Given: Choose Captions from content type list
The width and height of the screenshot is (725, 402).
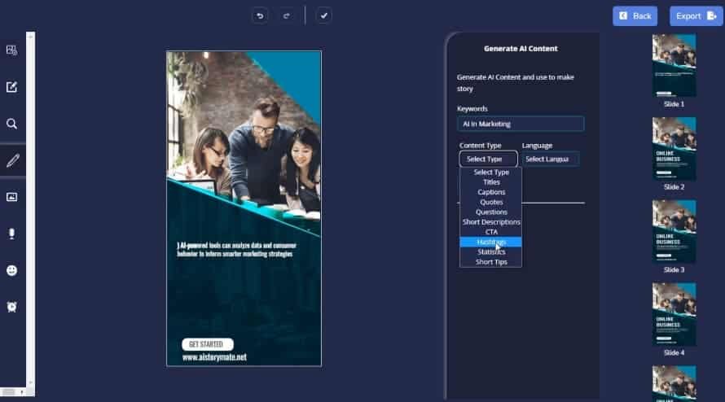Looking at the screenshot, I should pos(491,192).
